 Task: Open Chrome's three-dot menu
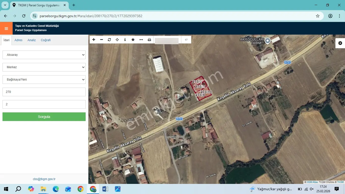[339, 16]
